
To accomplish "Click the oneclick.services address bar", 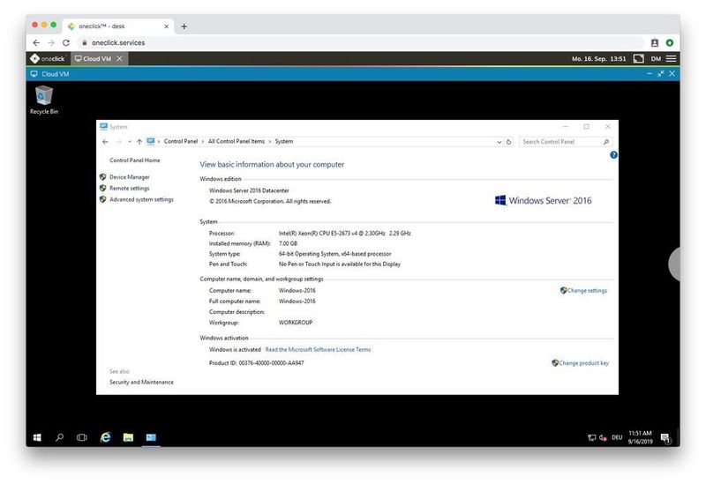I will (x=360, y=42).
